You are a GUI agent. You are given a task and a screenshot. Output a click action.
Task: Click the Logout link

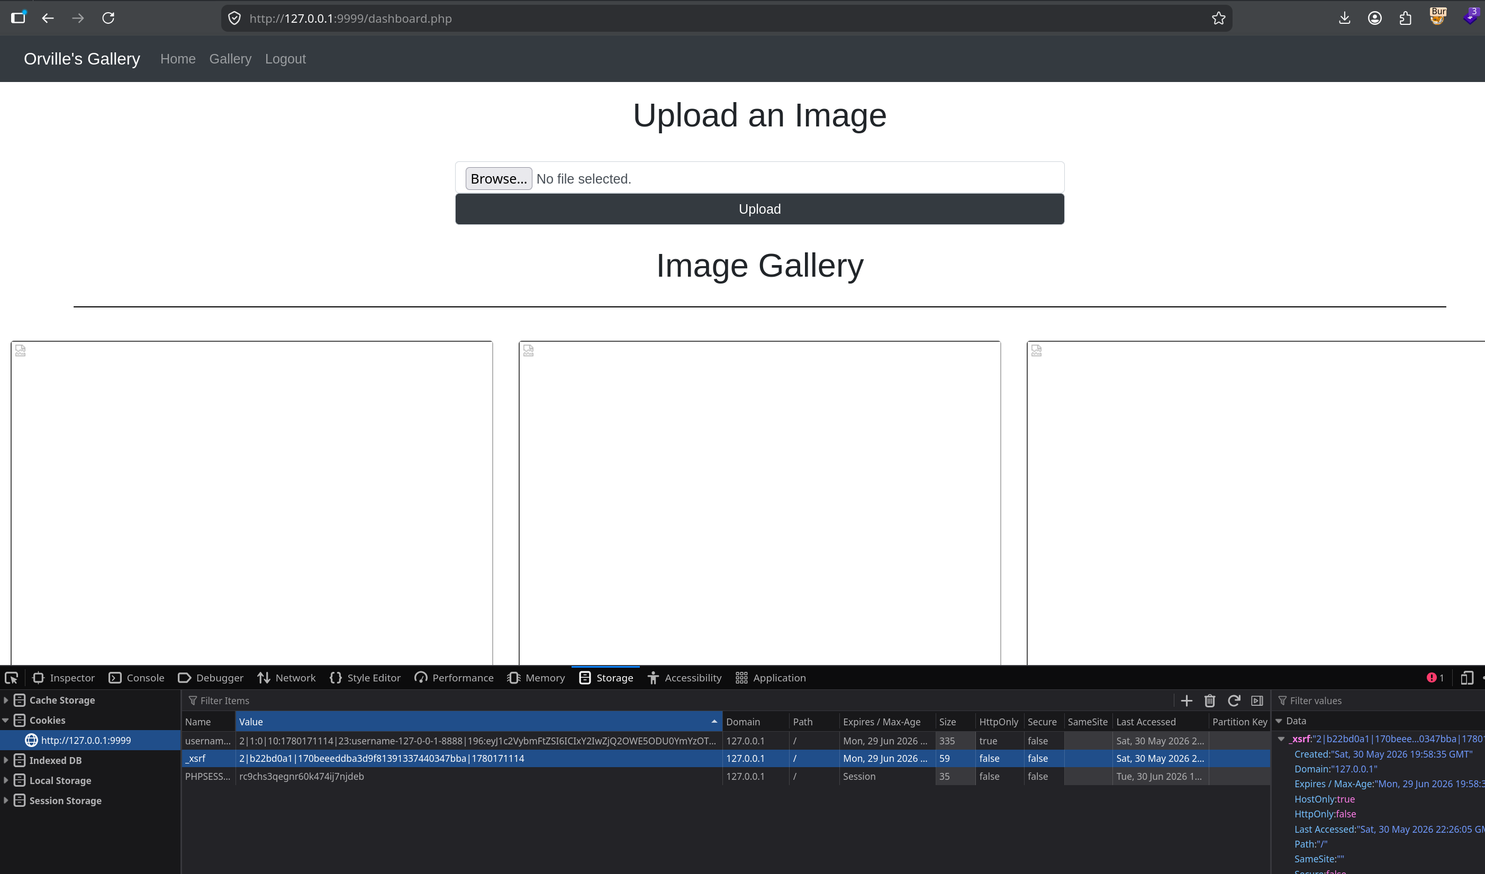click(x=285, y=59)
